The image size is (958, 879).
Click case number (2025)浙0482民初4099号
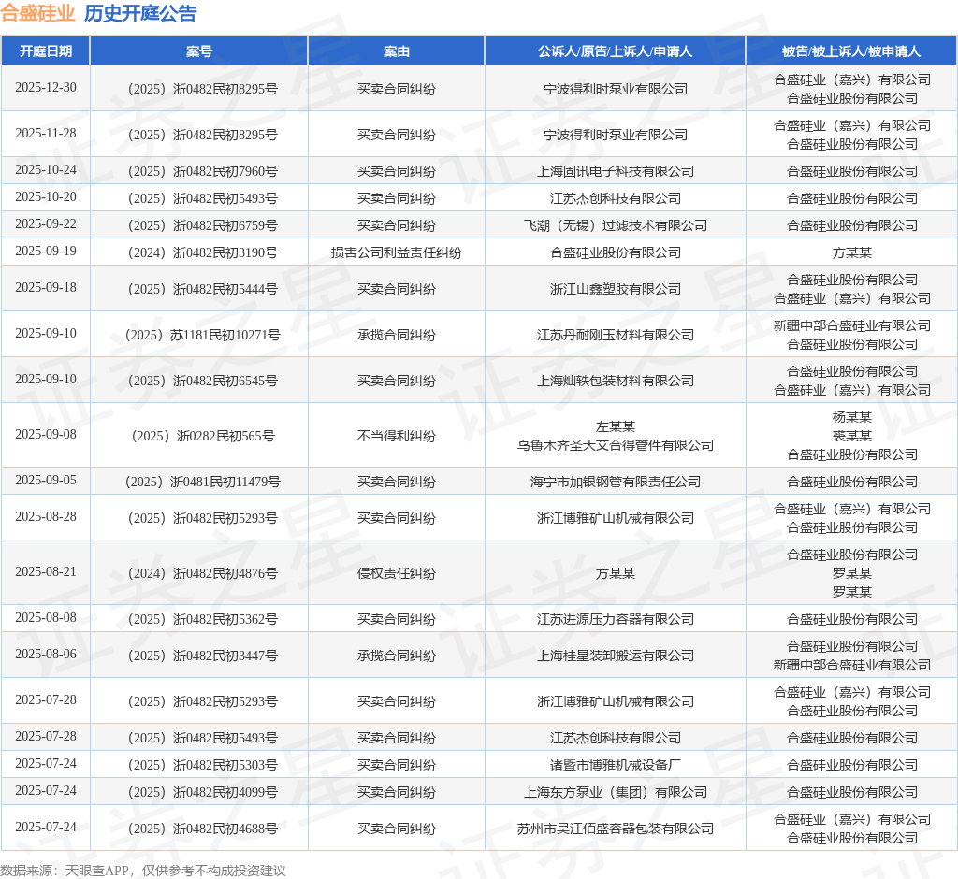click(x=202, y=792)
